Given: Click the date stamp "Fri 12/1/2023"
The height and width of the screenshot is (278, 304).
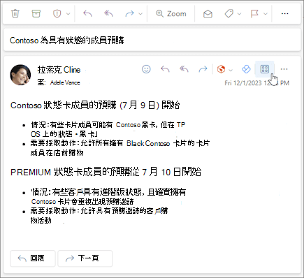Looking at the screenshot, I should [243, 83].
